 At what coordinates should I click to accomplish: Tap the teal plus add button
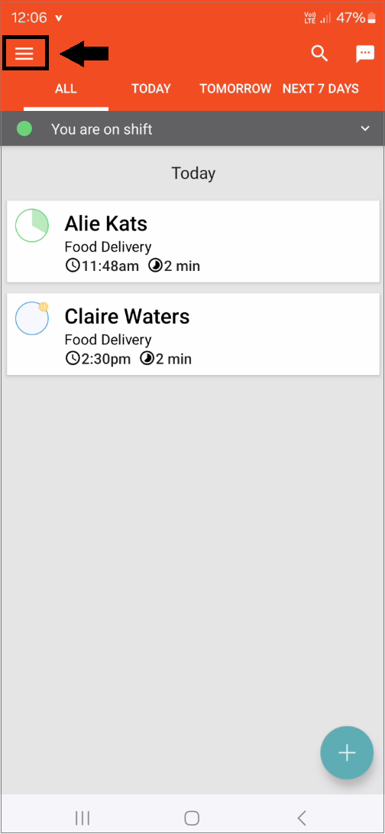[x=347, y=753]
